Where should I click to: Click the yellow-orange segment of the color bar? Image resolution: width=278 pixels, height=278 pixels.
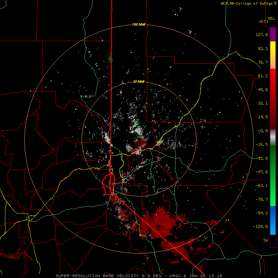pos(273,55)
